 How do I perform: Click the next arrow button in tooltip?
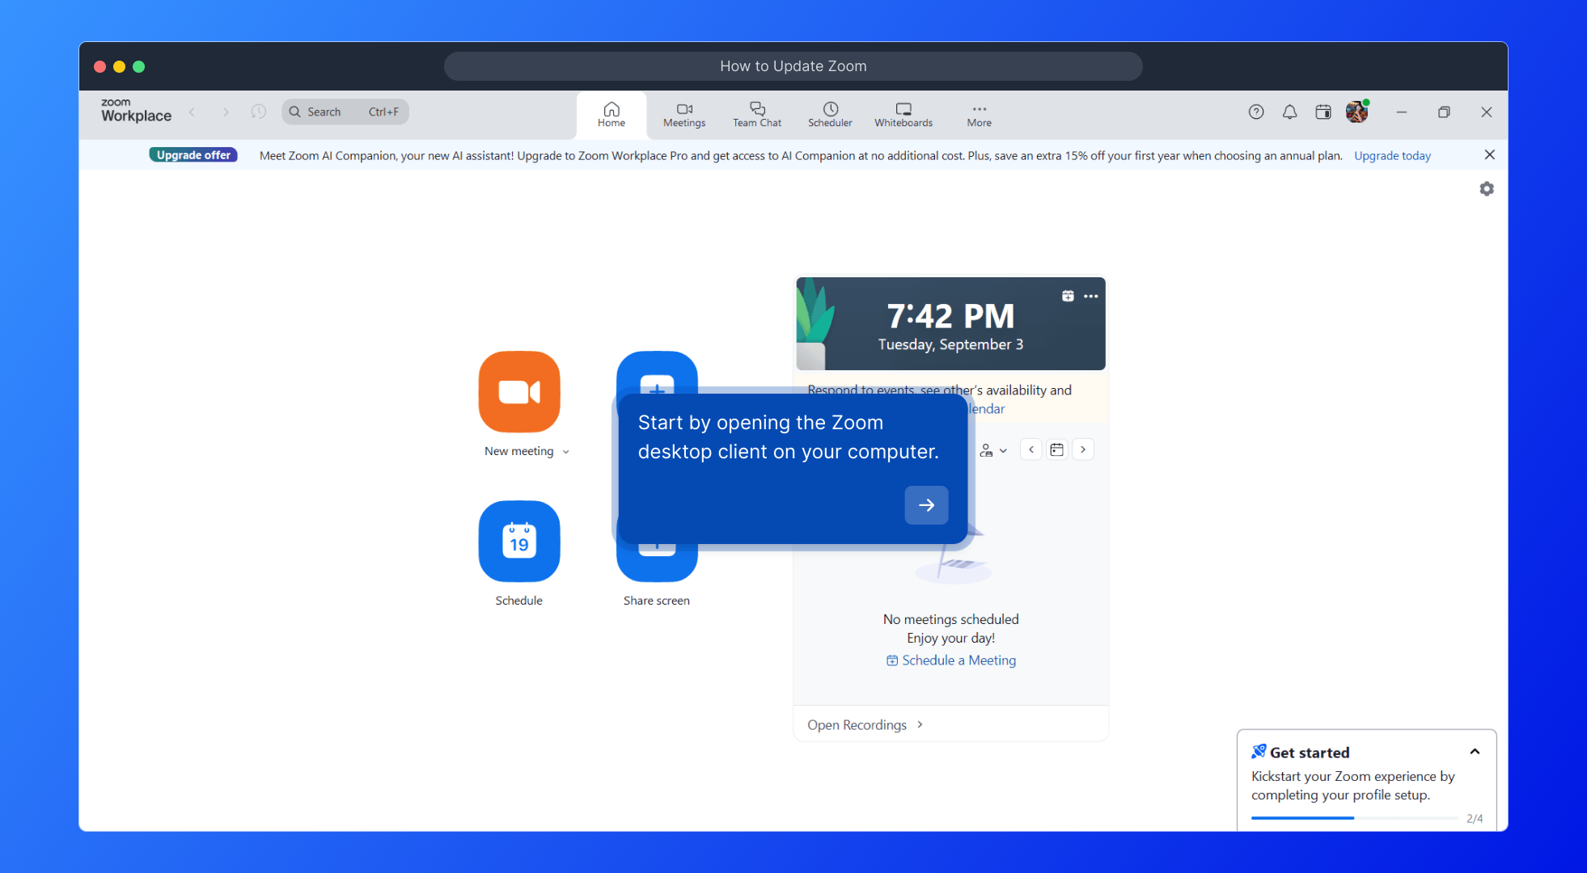pyautogui.click(x=926, y=505)
